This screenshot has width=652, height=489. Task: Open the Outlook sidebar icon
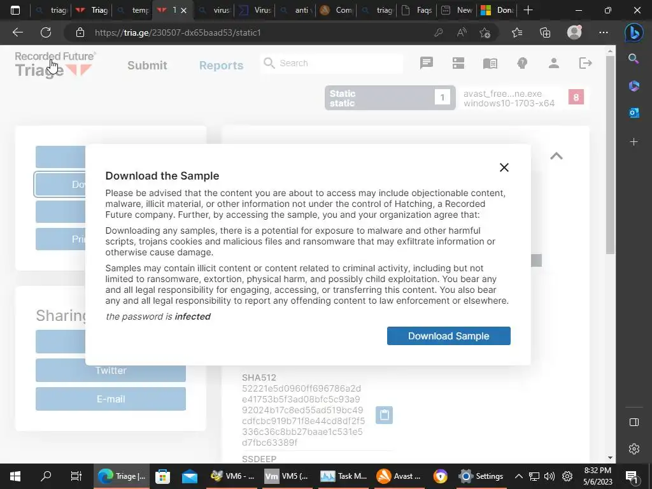[x=634, y=113]
